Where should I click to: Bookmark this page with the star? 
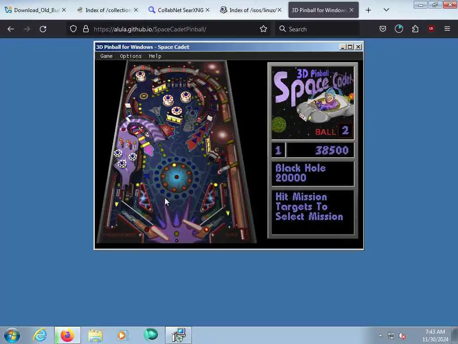pos(263,29)
